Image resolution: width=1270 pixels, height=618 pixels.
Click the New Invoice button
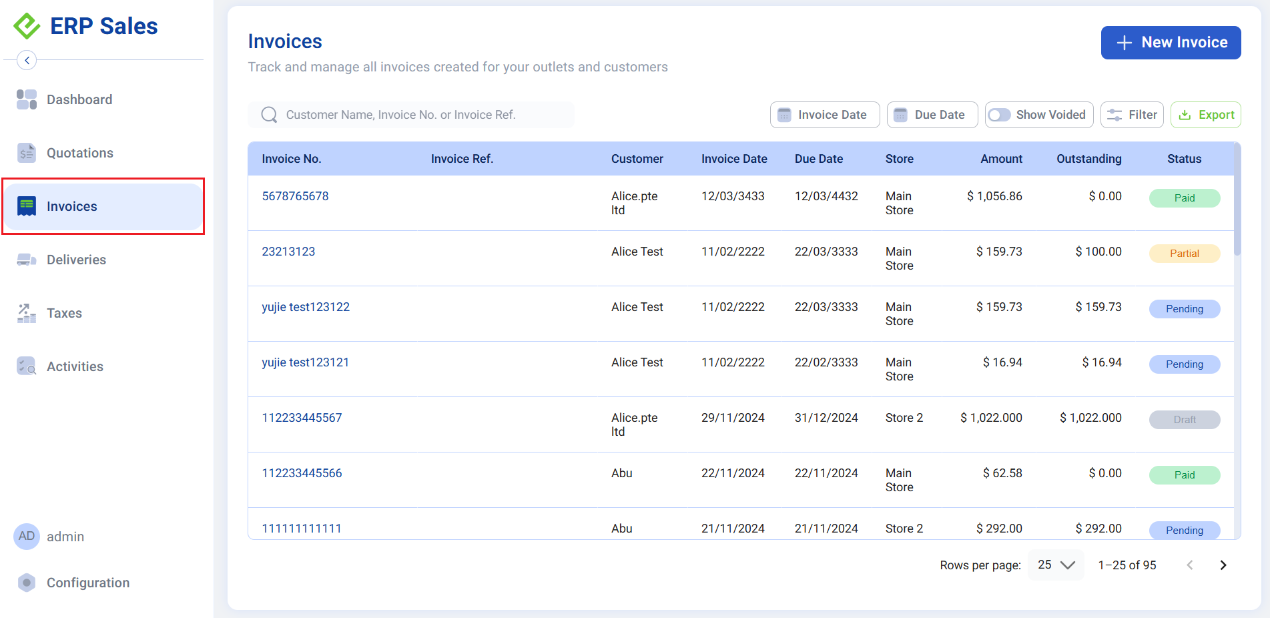click(1171, 42)
